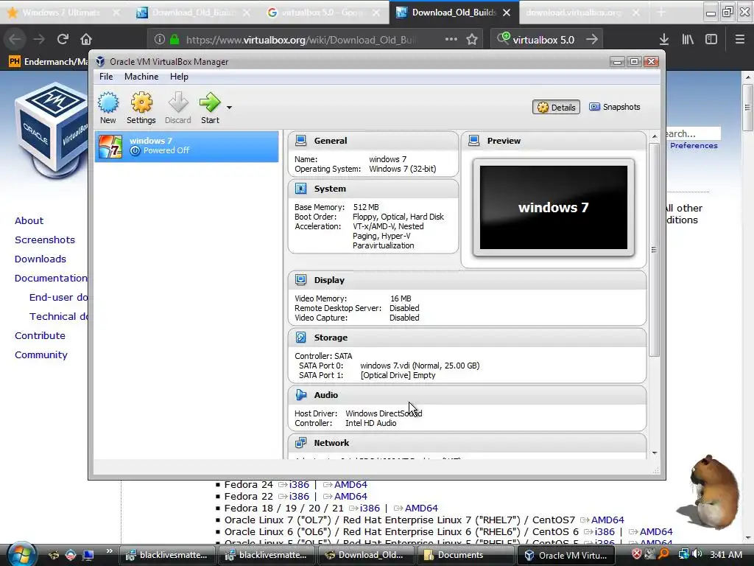Click the General section header icon
754x566 pixels.
[x=301, y=141]
